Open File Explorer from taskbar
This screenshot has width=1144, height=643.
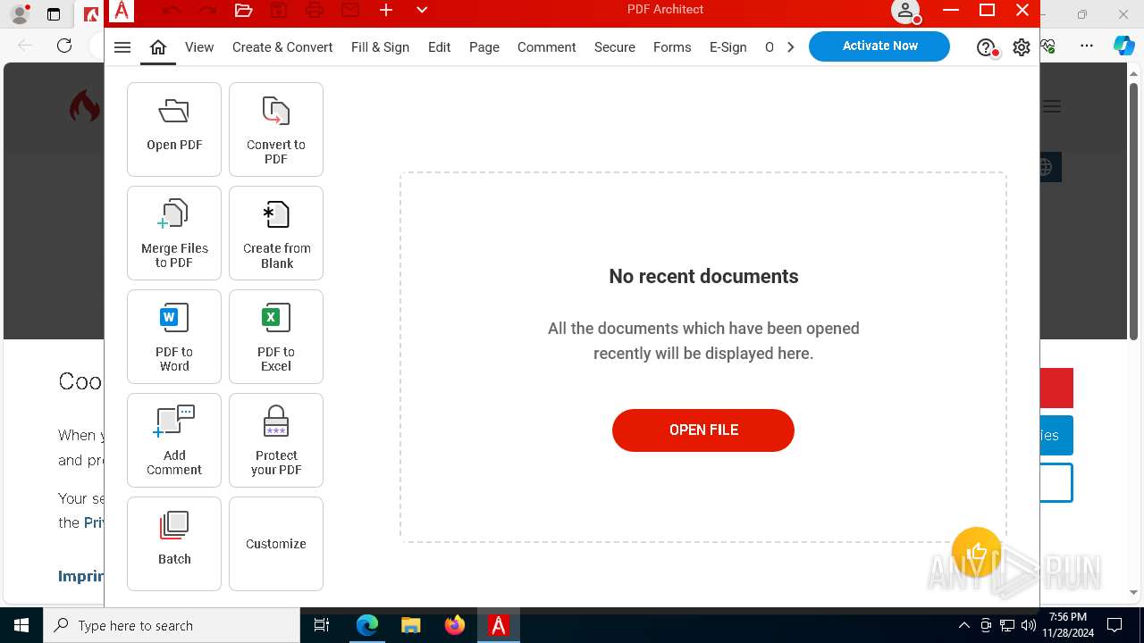click(411, 625)
